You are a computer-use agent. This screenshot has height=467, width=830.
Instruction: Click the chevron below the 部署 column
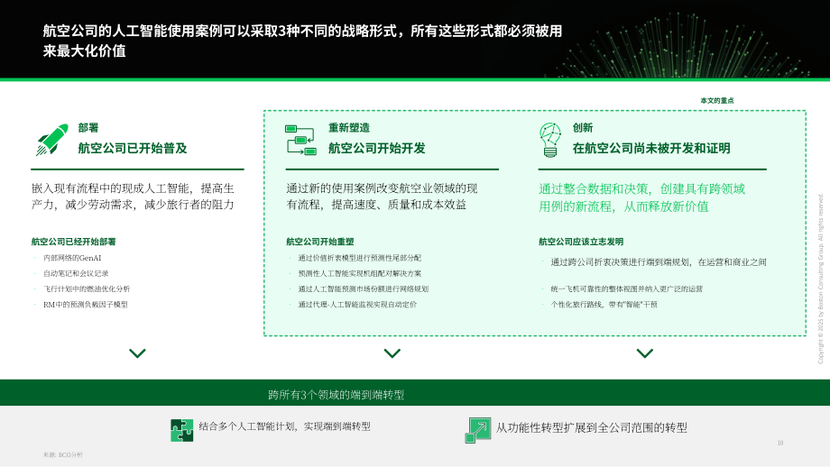click(137, 353)
